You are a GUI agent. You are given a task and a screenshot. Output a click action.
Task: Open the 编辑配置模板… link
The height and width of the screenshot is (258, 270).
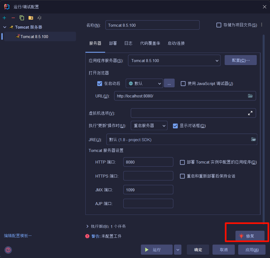[18, 236]
